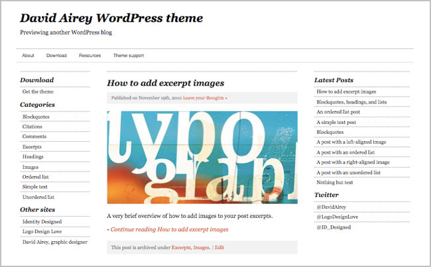The image size is (431, 267).
Task: Open Excerpts link in the post footer
Action: (x=181, y=248)
